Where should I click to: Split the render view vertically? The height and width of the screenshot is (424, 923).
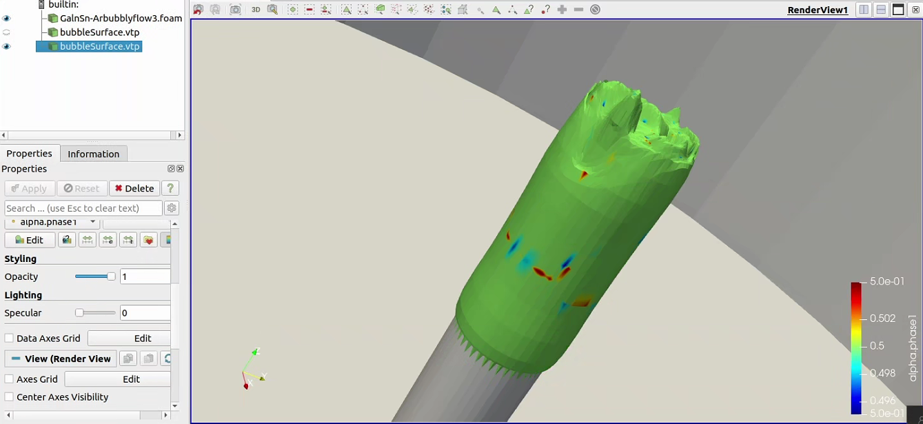[881, 10]
